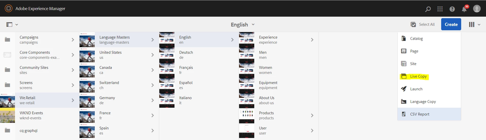Select the Campaigns folder icon
The height and width of the screenshot is (140, 486).
pyautogui.click(x=8, y=40)
